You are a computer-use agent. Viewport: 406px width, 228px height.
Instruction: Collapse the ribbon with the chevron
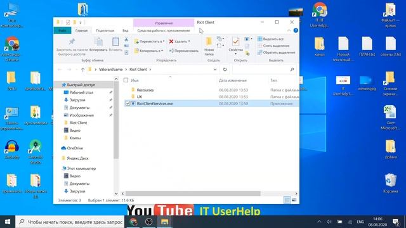289,30
